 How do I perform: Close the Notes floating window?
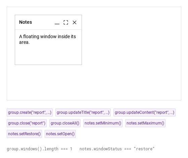[75, 22]
